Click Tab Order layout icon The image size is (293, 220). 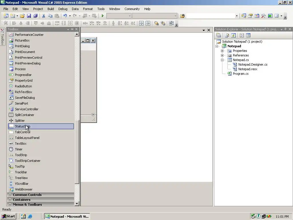[x=171, y=23]
